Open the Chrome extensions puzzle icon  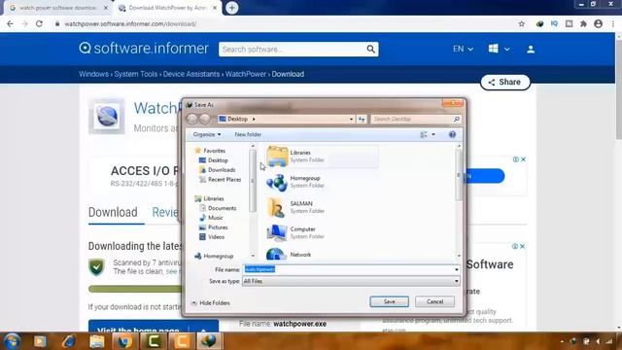click(583, 23)
